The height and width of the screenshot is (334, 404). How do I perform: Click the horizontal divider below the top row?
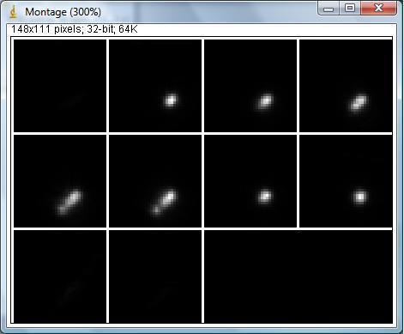pyautogui.click(x=203, y=133)
